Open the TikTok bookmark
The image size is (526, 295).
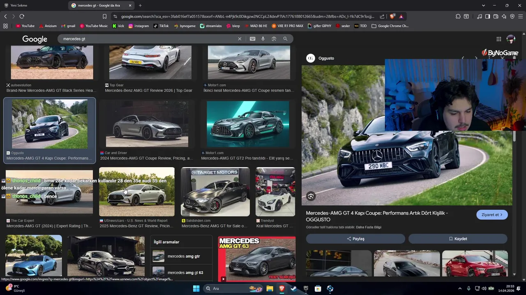coord(161,26)
